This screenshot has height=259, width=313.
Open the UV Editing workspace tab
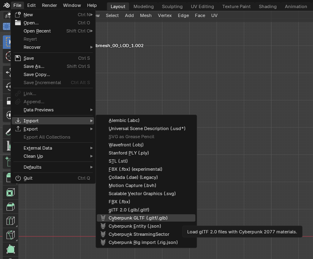(x=202, y=7)
